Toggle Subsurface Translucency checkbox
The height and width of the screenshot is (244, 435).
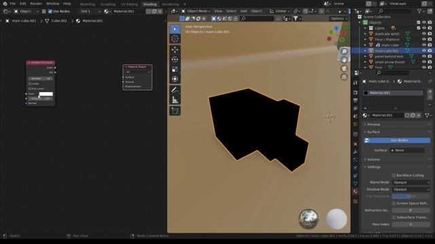(x=394, y=218)
